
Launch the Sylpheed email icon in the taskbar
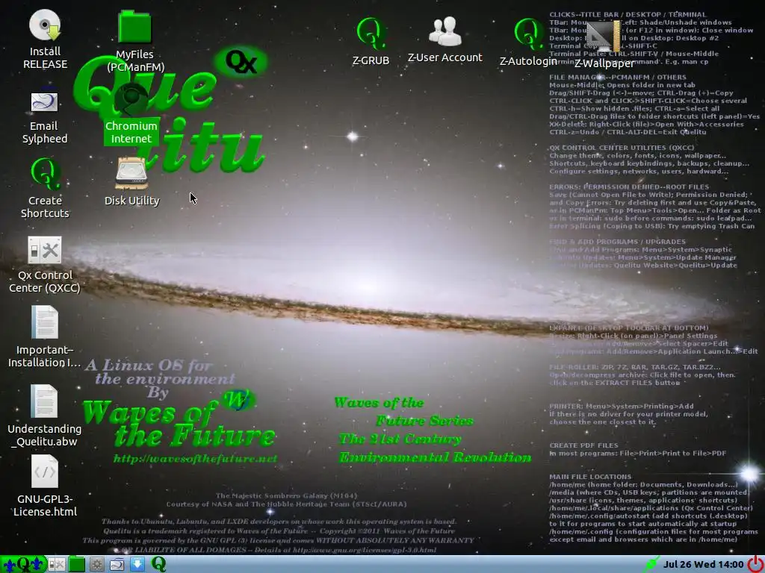click(117, 565)
